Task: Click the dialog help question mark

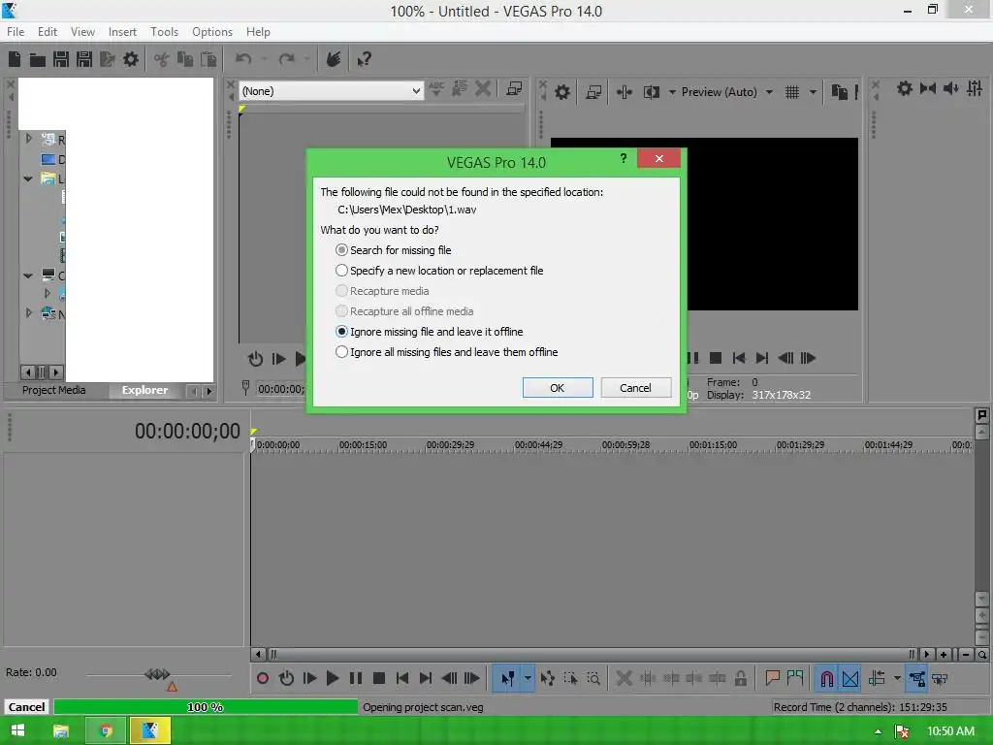Action: pos(624,158)
